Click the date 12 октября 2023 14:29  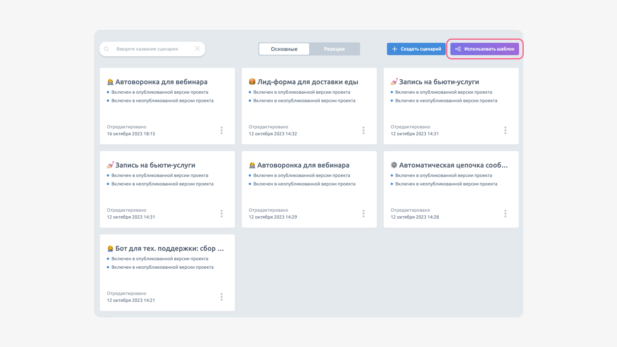(x=273, y=217)
